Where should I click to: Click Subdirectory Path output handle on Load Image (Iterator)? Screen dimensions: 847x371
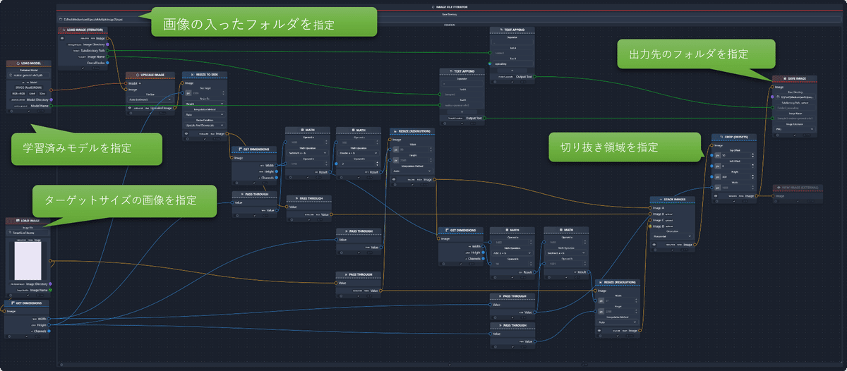click(107, 51)
